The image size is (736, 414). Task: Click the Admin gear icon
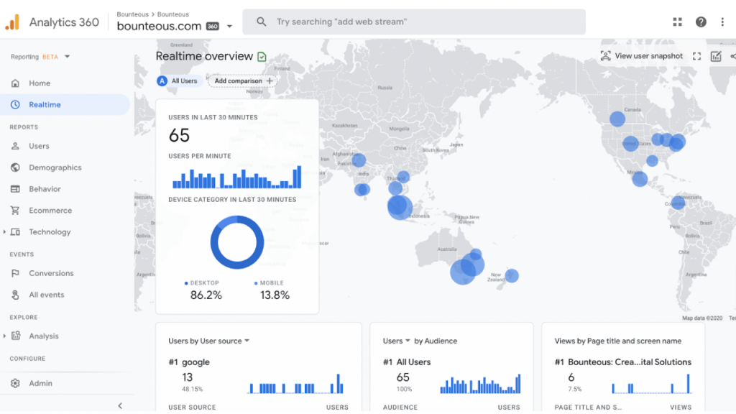click(x=15, y=383)
